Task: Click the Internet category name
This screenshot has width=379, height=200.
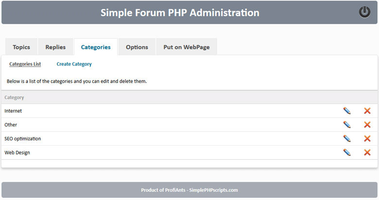Action: point(13,111)
